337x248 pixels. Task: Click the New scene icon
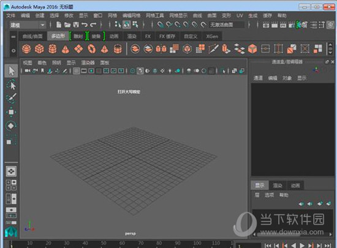click(x=58, y=24)
